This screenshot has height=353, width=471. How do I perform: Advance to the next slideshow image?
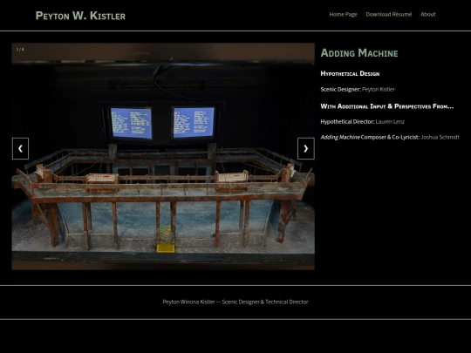pyautogui.click(x=306, y=148)
